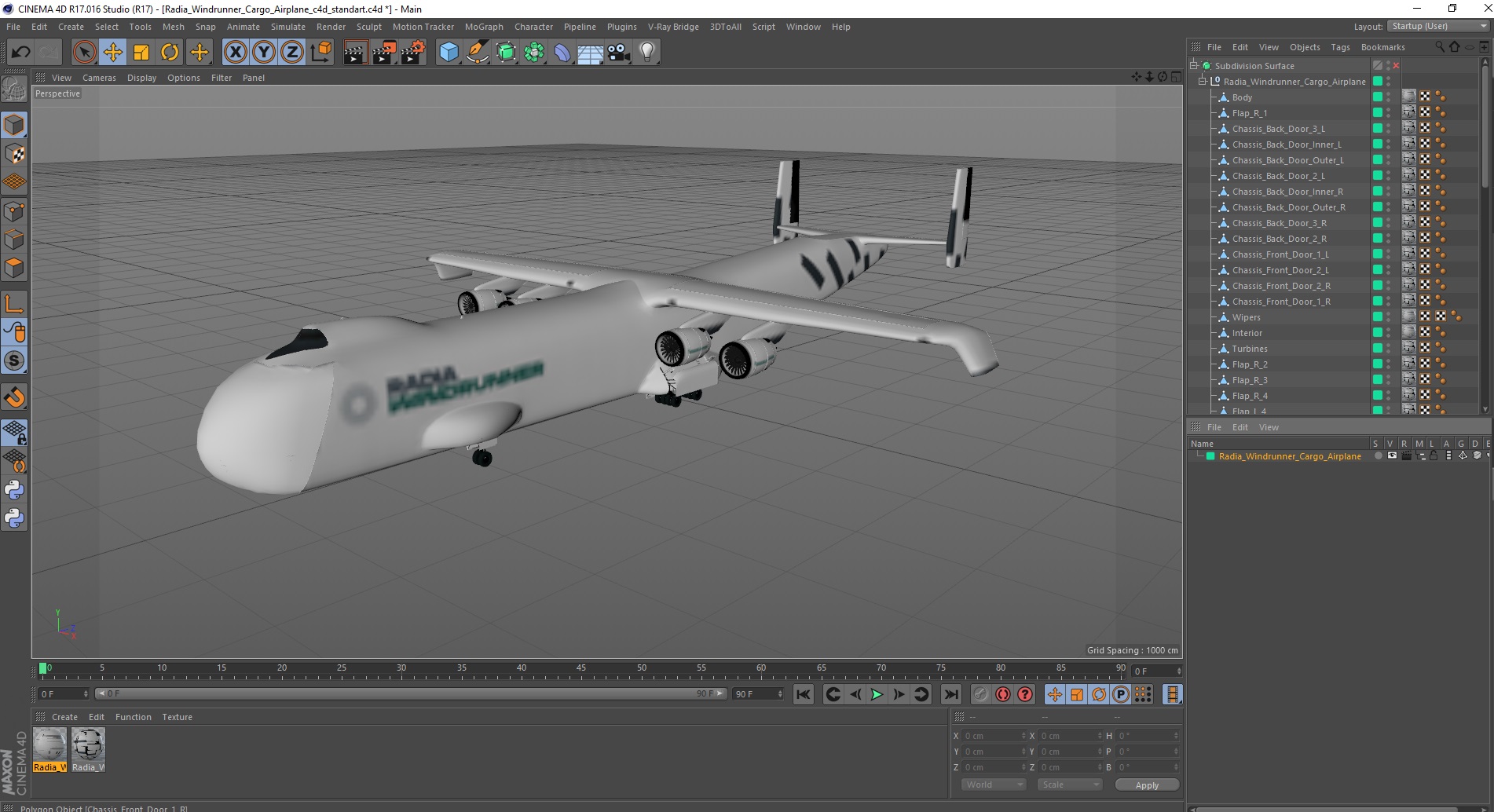Play the animation forward
The width and height of the screenshot is (1494, 812).
coord(877,694)
